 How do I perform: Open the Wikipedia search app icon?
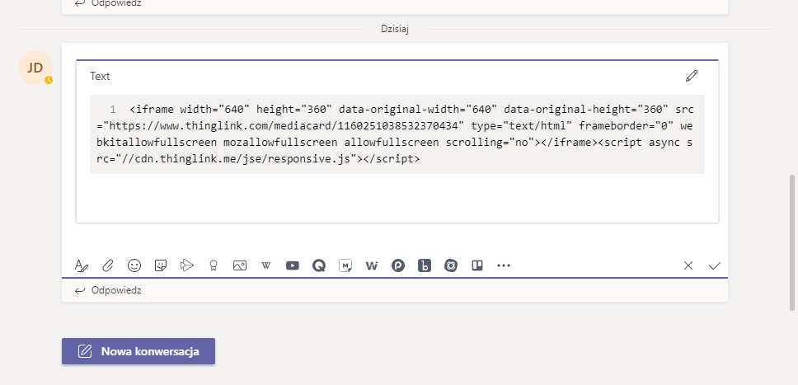pos(266,265)
